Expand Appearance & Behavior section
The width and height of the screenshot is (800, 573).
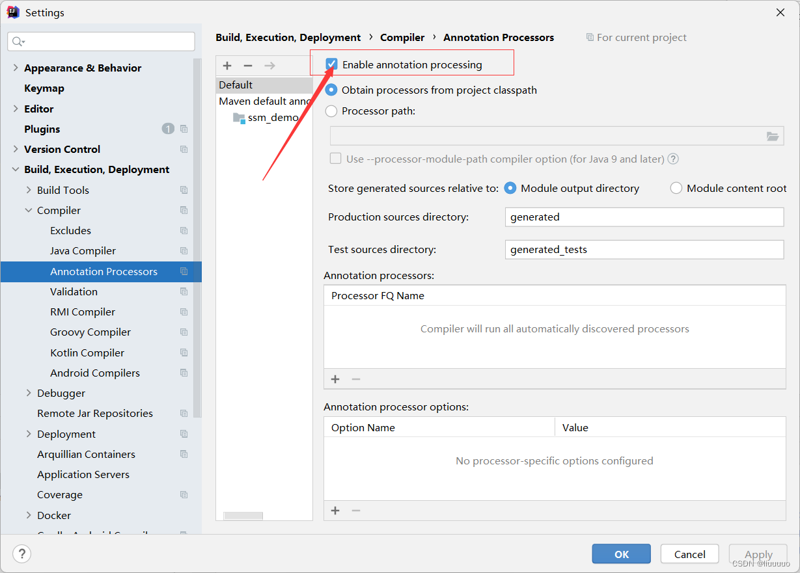16,68
